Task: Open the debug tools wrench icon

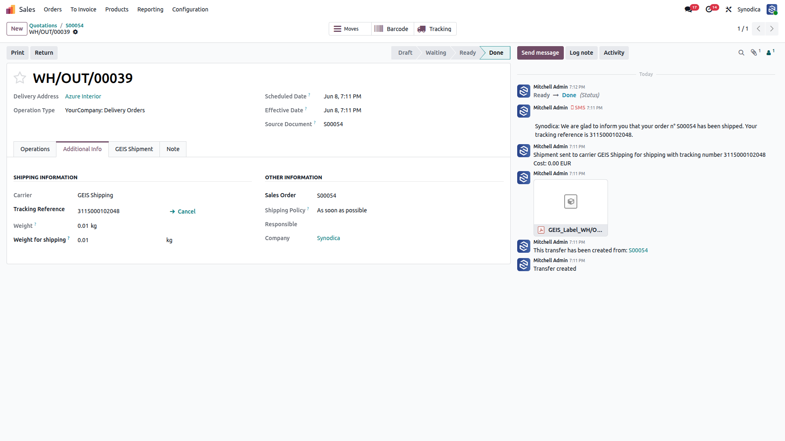Action: click(x=729, y=9)
